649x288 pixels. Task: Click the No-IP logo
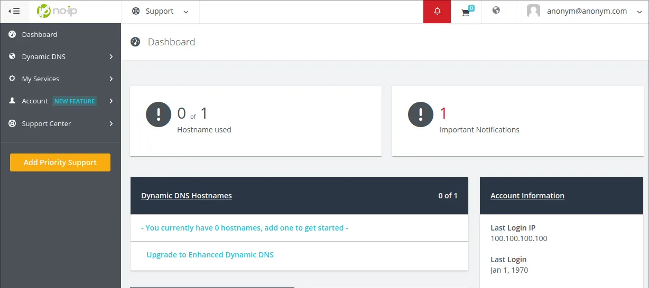[x=57, y=11]
